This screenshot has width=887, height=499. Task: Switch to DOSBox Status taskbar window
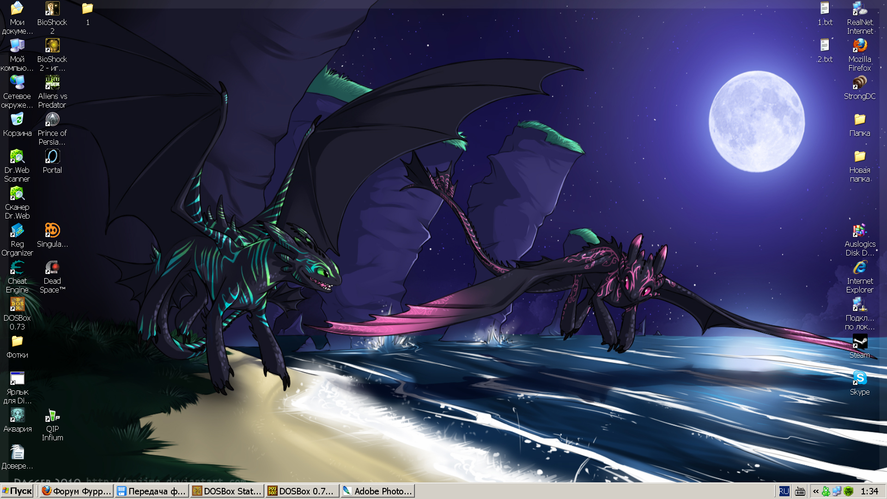tap(227, 491)
